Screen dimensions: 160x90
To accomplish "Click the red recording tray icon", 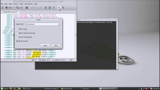I will (149, 89).
